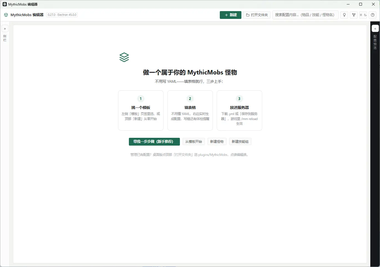Click the lightbulb tips icon
The width and height of the screenshot is (380, 267).
coord(344,15)
